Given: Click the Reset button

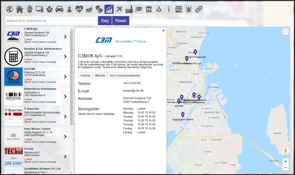Looking at the screenshot, I should [120, 21].
